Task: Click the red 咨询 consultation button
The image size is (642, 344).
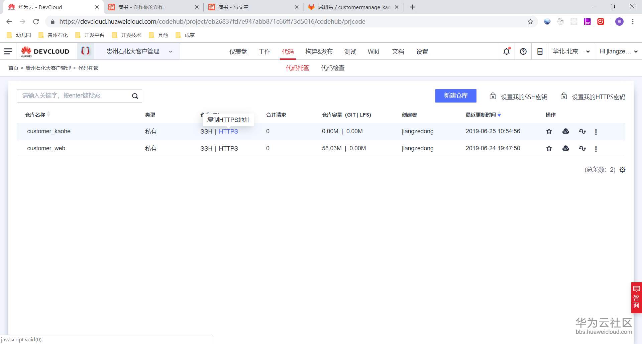Action: pyautogui.click(x=636, y=298)
